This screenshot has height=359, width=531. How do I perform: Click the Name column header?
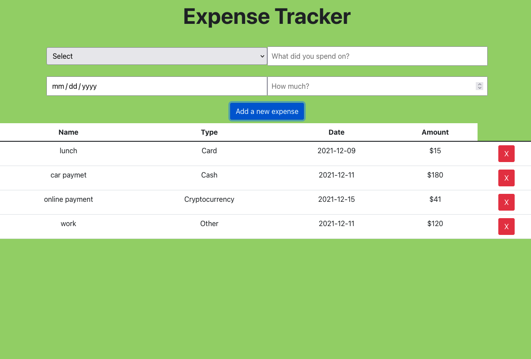68,132
